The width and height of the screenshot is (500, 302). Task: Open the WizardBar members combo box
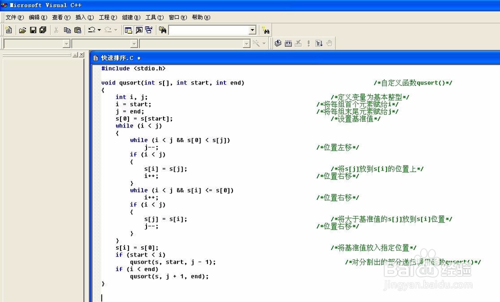click(x=195, y=43)
